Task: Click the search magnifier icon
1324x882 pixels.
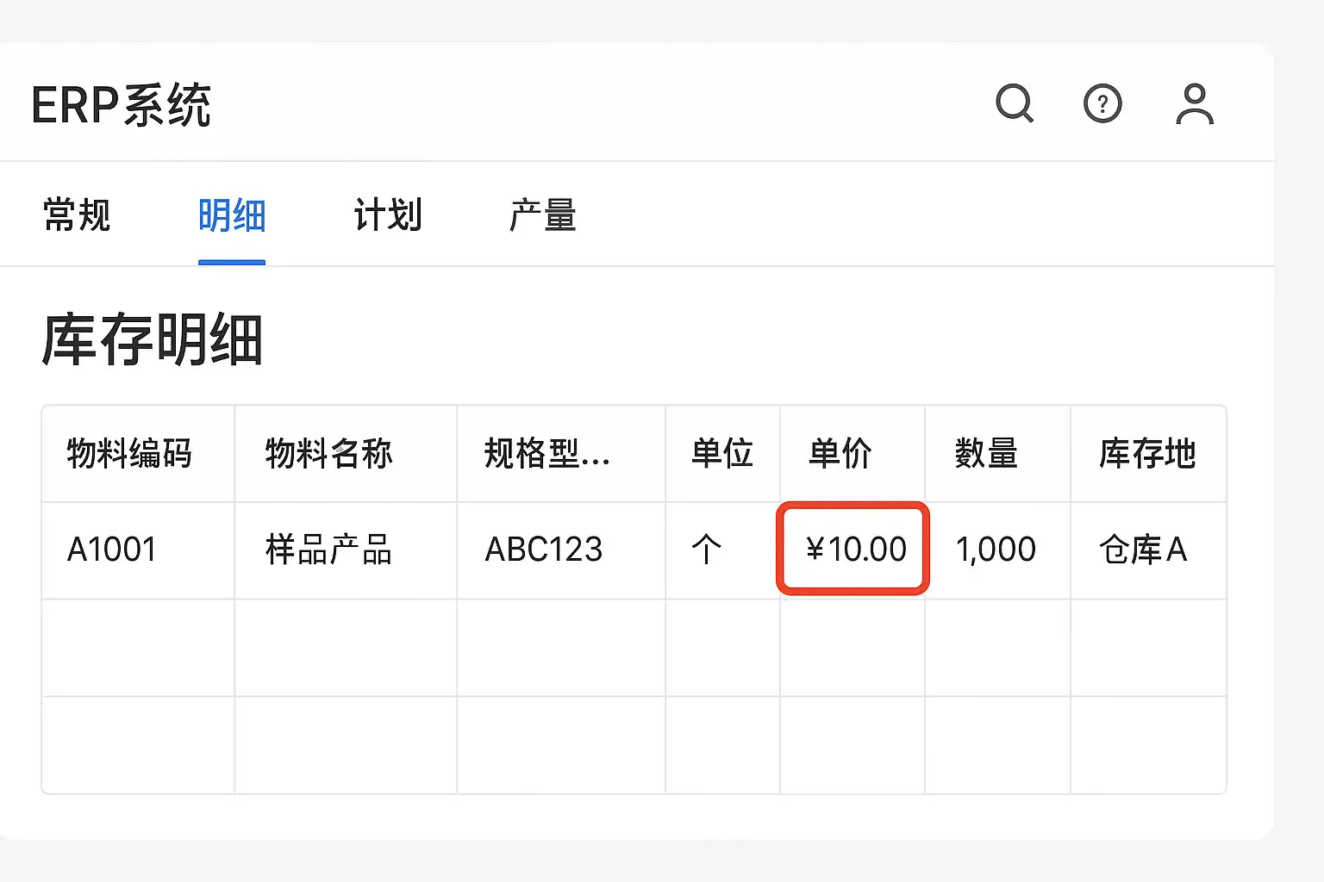Action: coord(1014,104)
